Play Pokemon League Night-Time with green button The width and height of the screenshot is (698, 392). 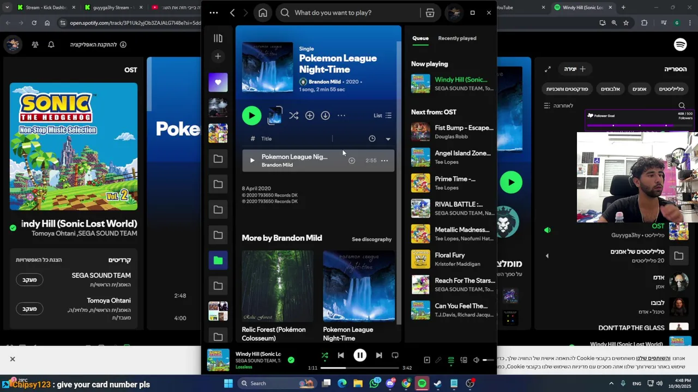pyautogui.click(x=251, y=115)
